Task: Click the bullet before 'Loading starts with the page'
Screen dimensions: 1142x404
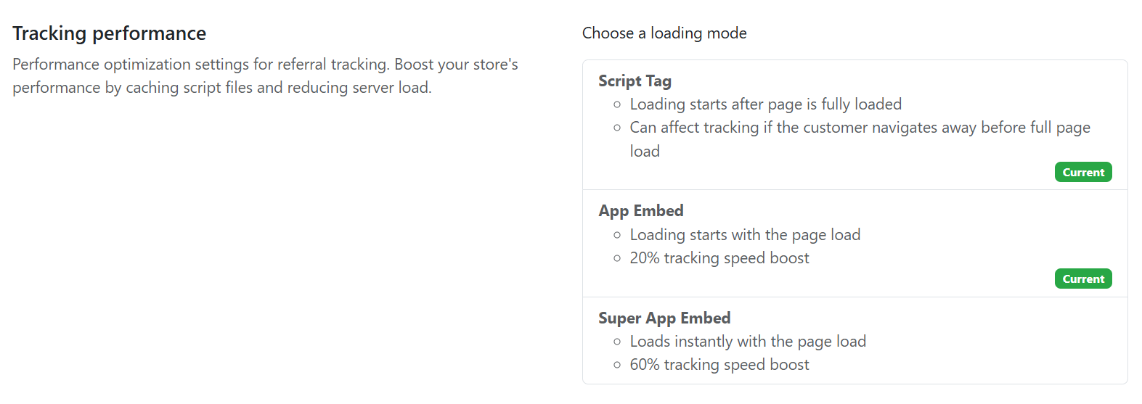Action: pos(617,236)
